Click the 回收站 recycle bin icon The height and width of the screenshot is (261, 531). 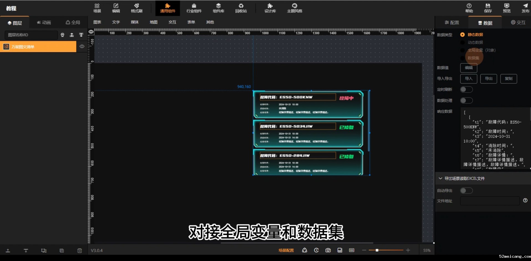241,8
